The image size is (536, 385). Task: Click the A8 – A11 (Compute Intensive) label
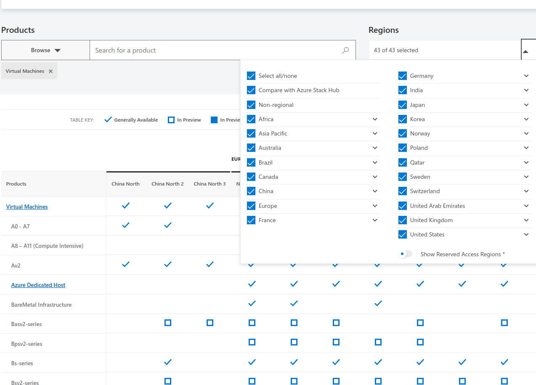pos(48,246)
